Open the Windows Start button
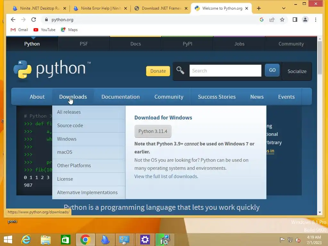 click(x=8, y=240)
